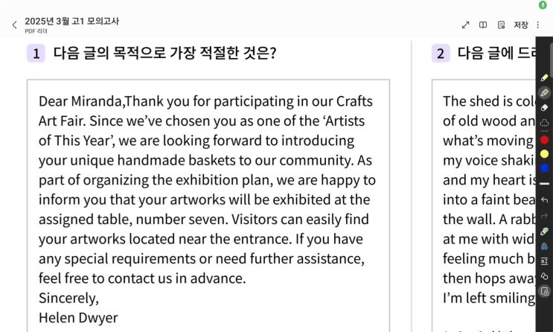Open search in document icon
This screenshot has width=553, height=332.
click(x=501, y=25)
